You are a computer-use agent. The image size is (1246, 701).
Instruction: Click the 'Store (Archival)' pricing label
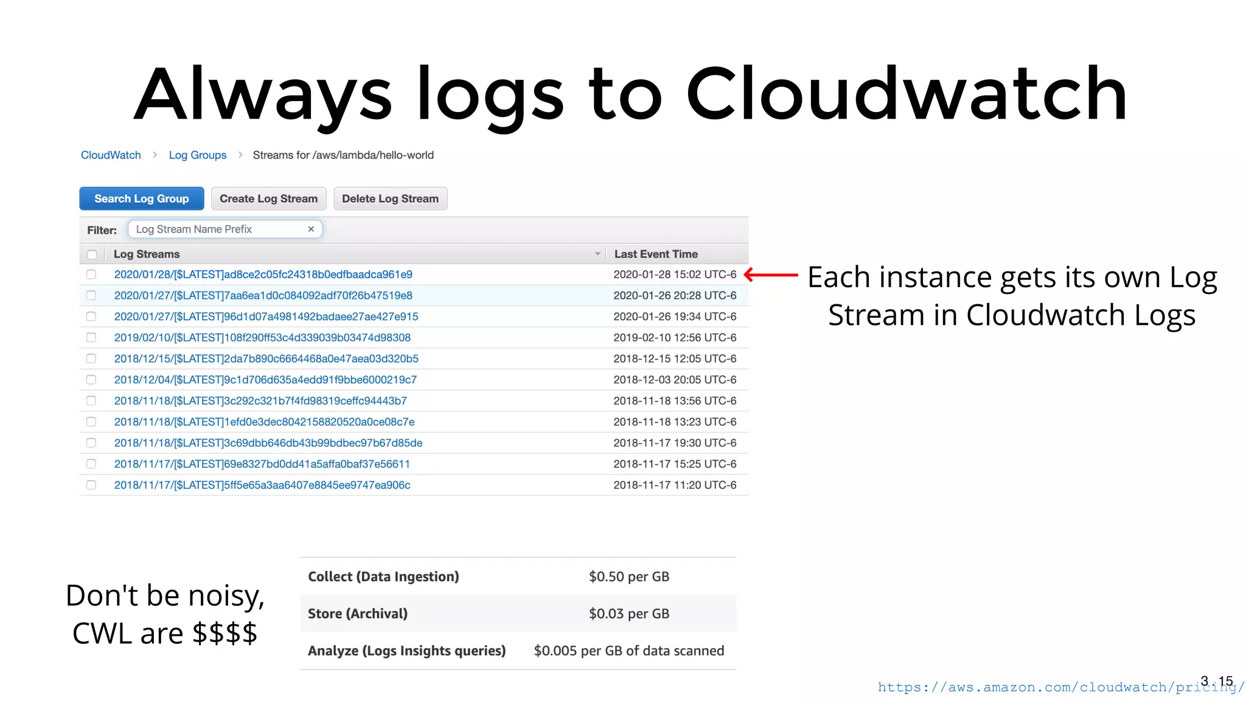[358, 614]
